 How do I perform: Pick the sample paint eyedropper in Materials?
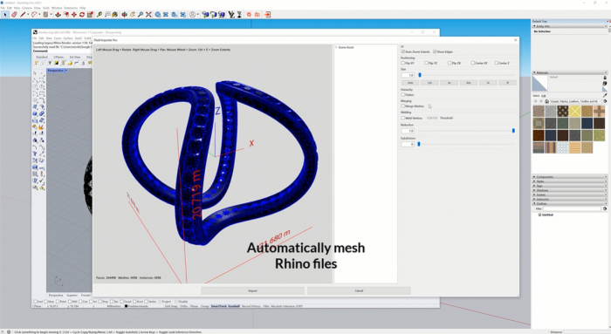pyautogui.click(x=605, y=95)
